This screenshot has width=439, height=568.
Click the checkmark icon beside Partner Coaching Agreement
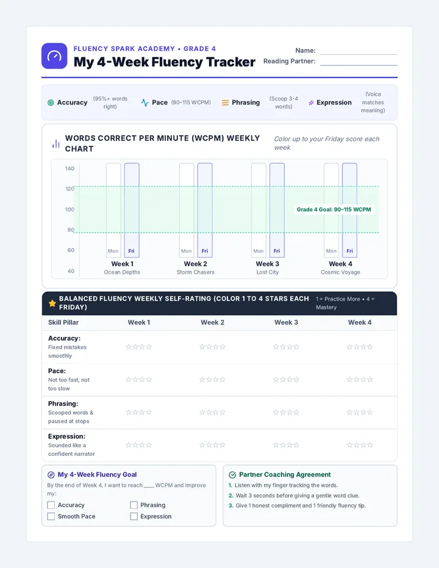click(x=232, y=475)
